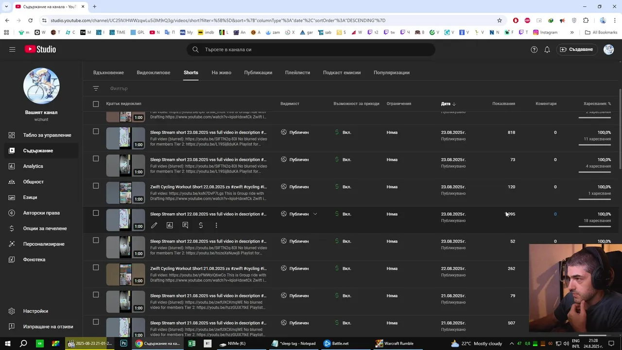Viewport: 622px width, 350px height.
Task: Bookmark this page with the star icon
Action: pos(499,20)
